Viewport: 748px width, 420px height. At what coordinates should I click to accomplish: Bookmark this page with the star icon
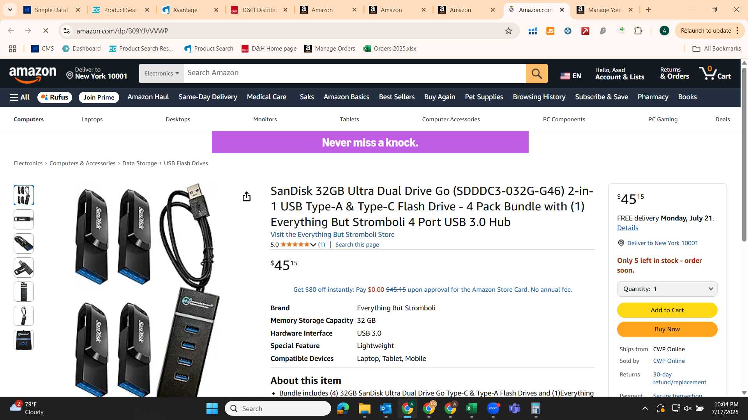pyautogui.click(x=508, y=31)
